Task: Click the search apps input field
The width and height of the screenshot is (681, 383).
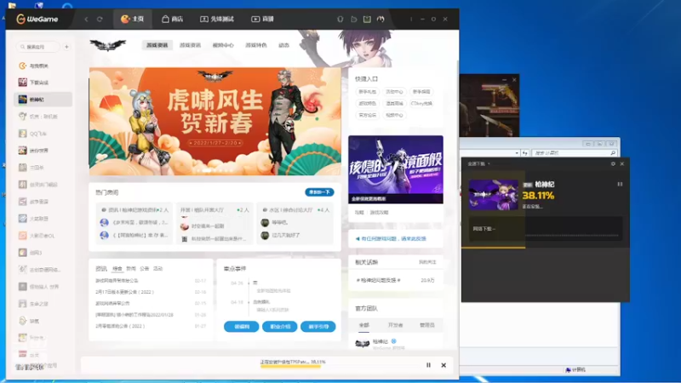Action: (x=38, y=47)
